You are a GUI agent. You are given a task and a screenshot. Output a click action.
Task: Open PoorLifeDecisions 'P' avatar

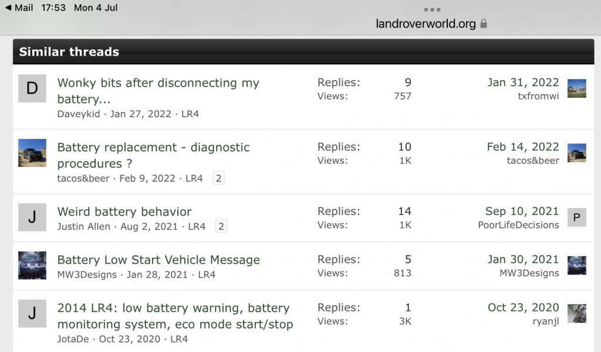tap(576, 217)
